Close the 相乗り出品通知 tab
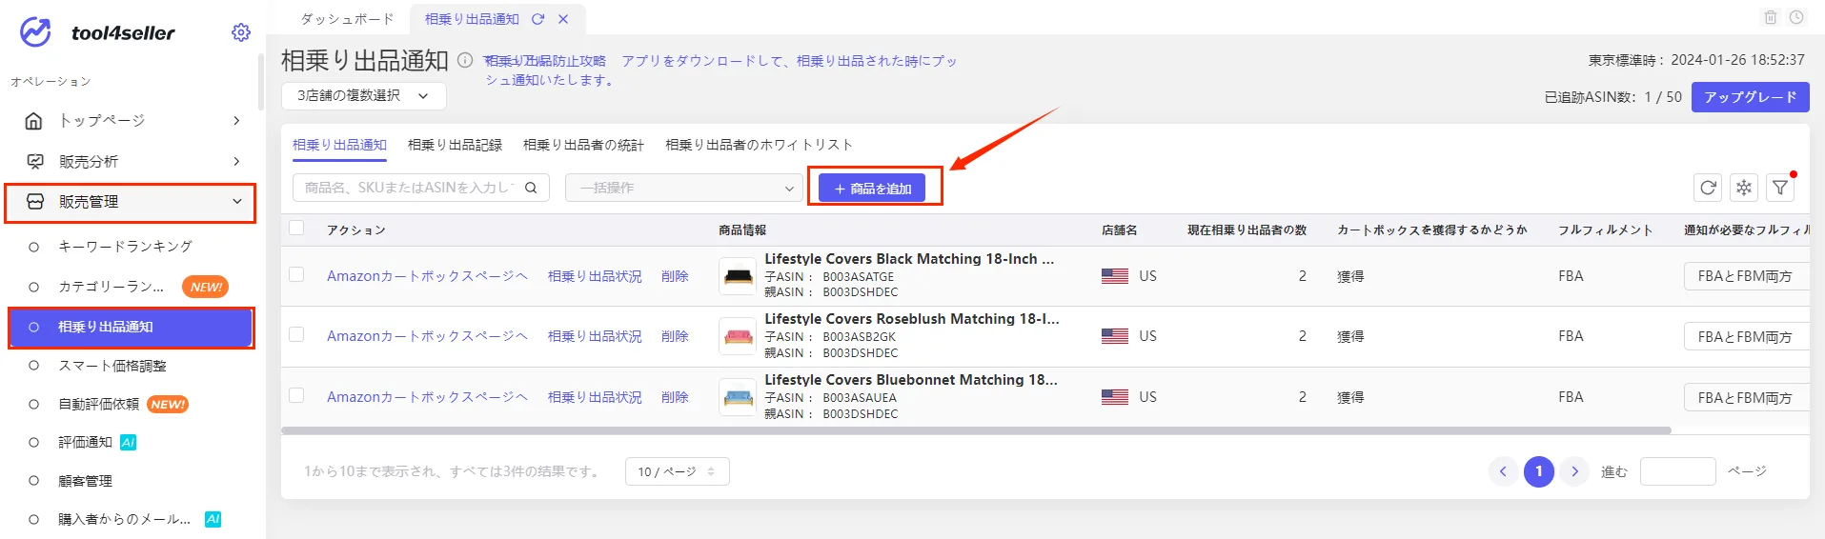Image resolution: width=1825 pixels, height=539 pixels. click(563, 19)
